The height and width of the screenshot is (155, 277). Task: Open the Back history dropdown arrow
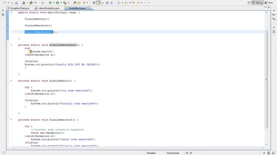(142, 3)
